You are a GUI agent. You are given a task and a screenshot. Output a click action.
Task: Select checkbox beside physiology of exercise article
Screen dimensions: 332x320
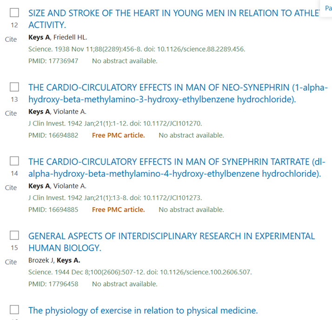[14, 310]
